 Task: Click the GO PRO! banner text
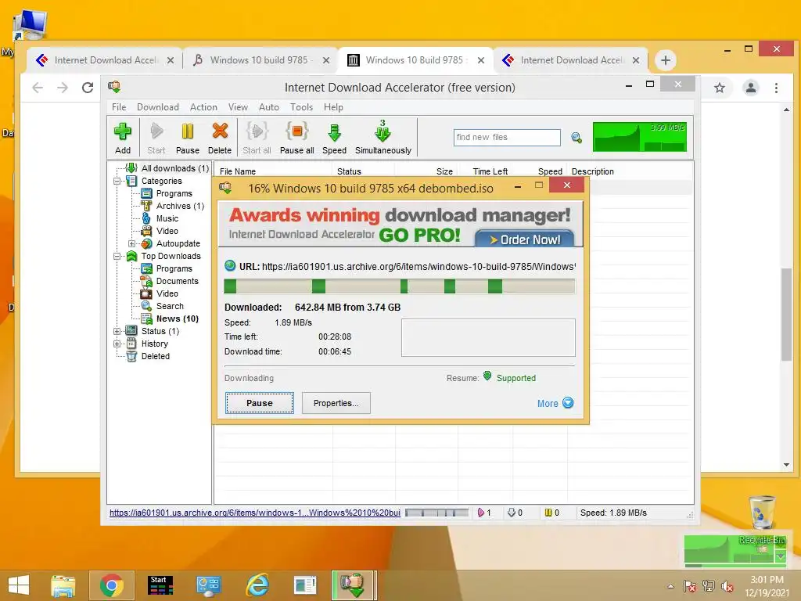pyautogui.click(x=420, y=235)
